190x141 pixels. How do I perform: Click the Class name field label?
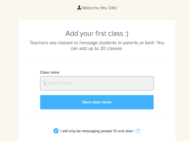pos(50,72)
